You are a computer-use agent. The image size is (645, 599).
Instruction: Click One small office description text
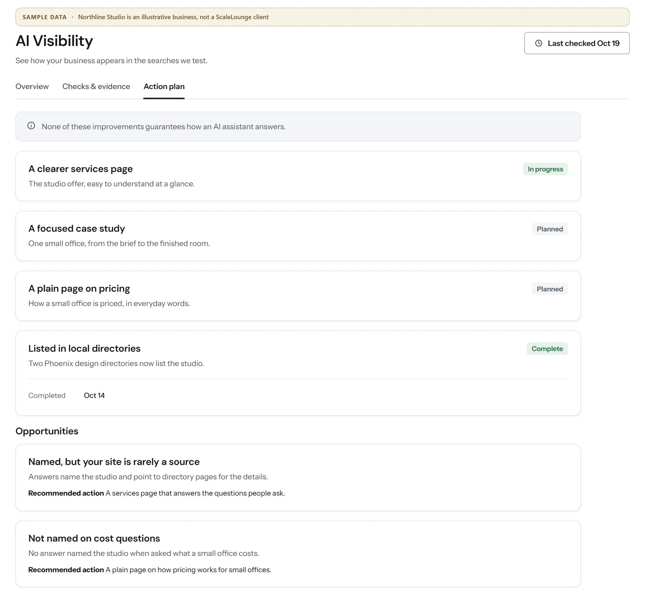119,243
